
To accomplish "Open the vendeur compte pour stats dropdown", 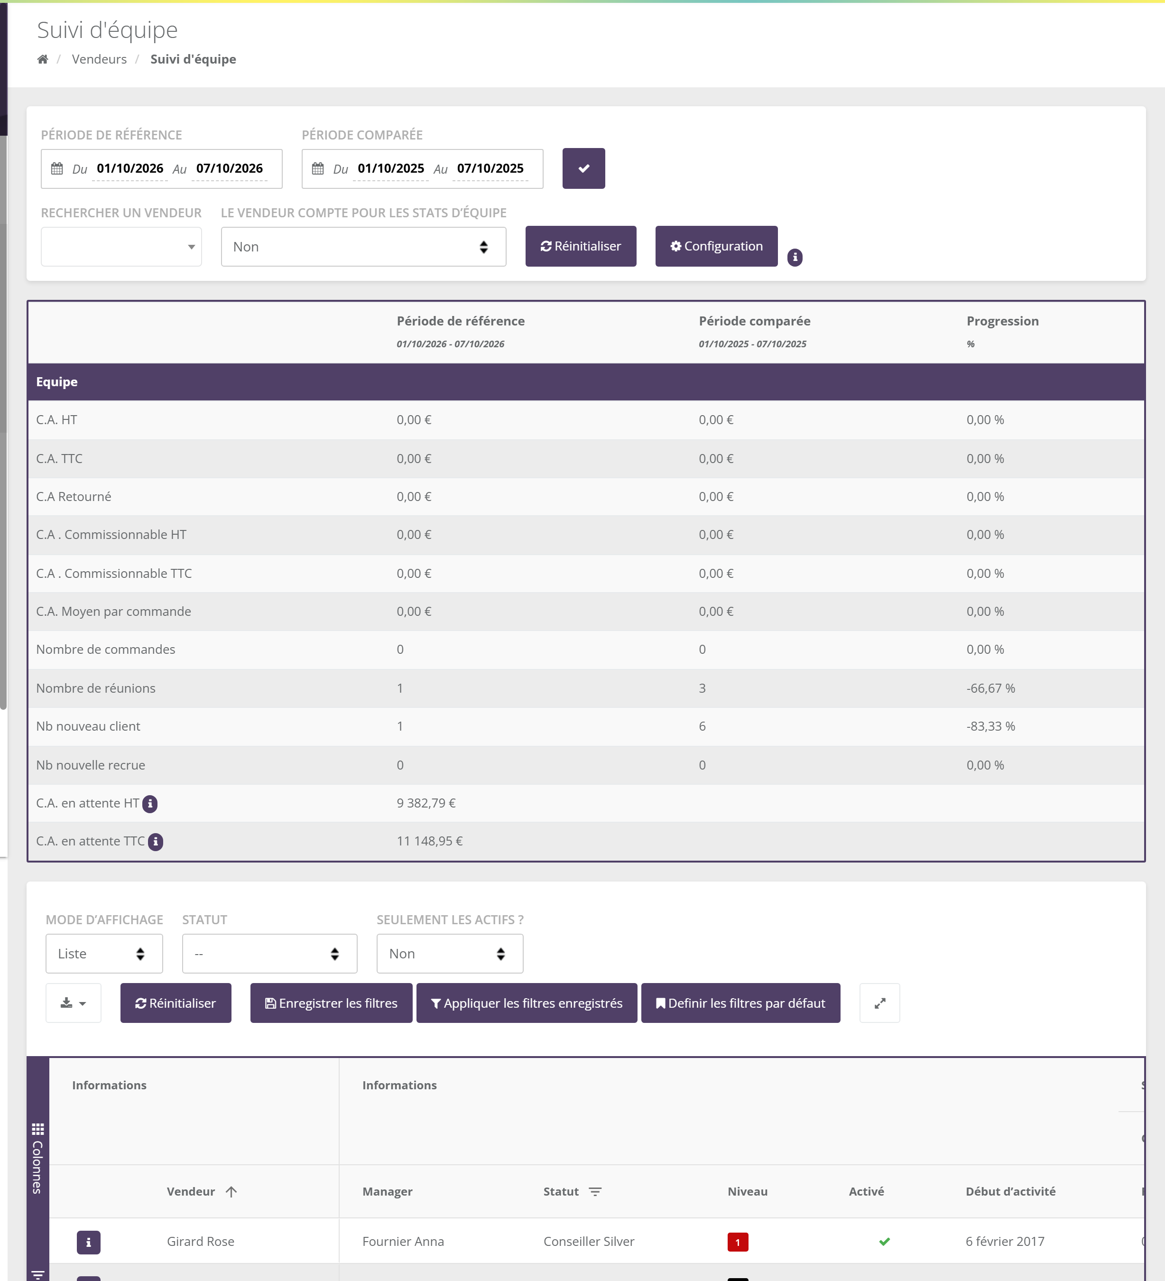I will click(363, 247).
